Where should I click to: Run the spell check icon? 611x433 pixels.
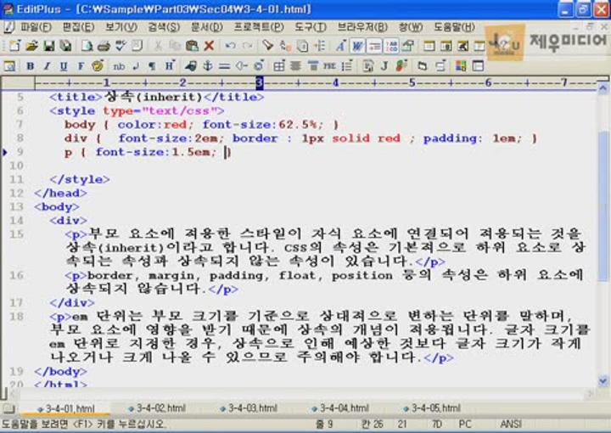click(121, 46)
